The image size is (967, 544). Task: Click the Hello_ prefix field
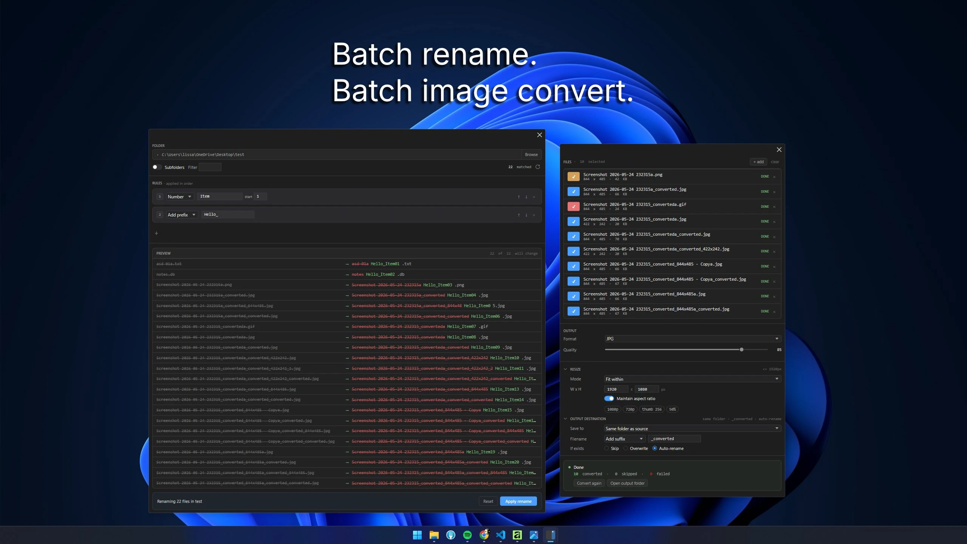228,215
